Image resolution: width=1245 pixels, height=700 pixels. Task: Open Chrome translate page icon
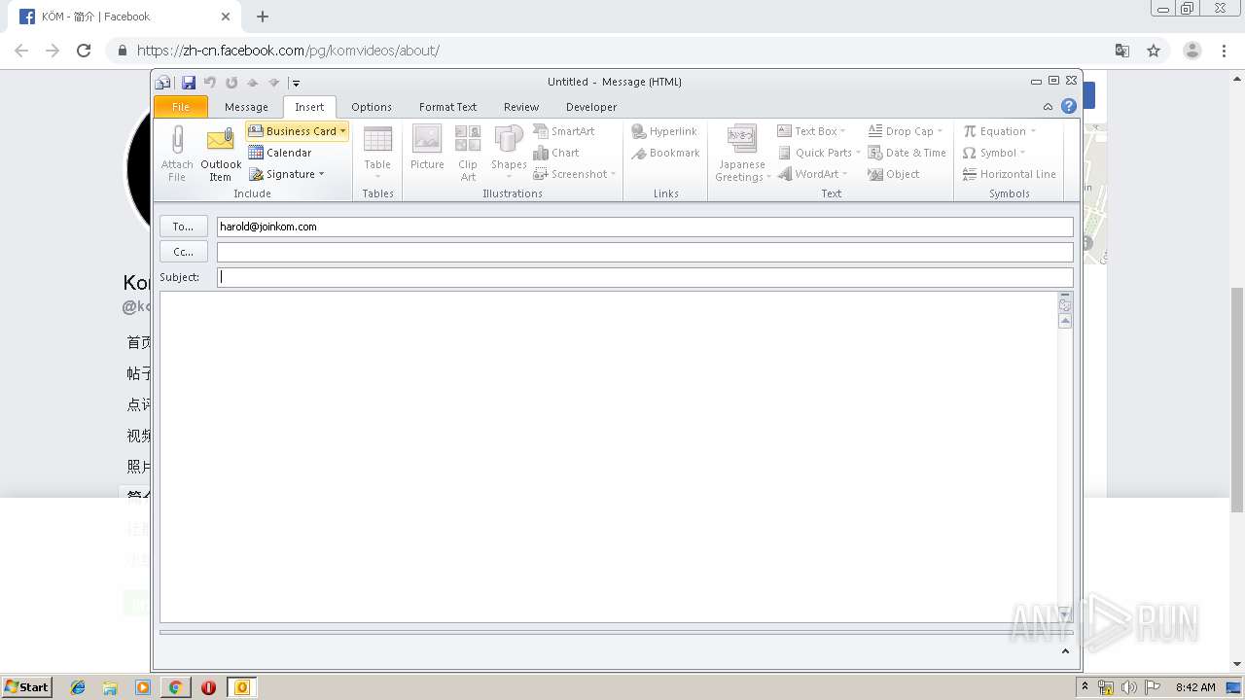(x=1122, y=51)
